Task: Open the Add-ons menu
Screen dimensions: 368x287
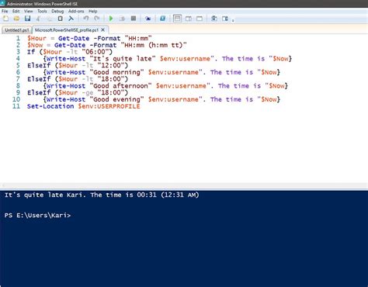Action: tap(76, 11)
